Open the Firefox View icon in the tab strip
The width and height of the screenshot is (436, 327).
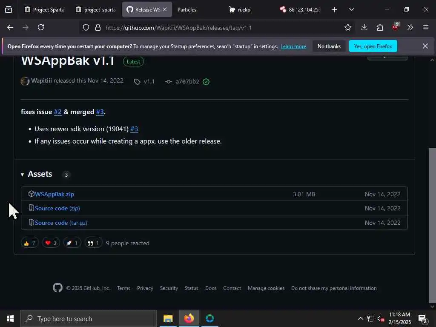point(9,10)
